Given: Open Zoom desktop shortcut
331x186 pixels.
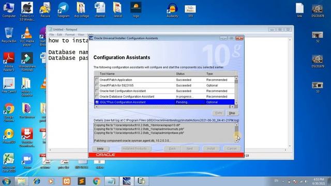Looking at the screenshot, I should 27,161.
